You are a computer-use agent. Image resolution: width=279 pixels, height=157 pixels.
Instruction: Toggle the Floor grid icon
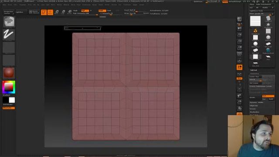click(x=239, y=61)
